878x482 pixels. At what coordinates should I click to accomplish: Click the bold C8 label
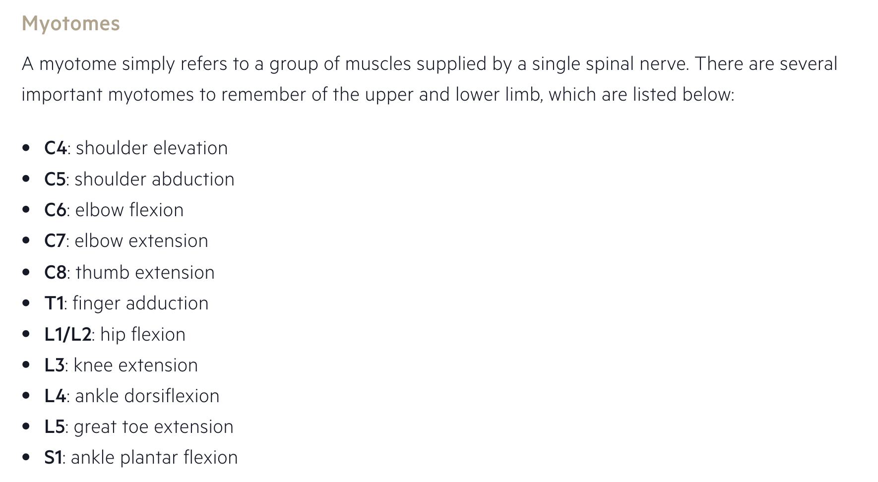coord(55,273)
